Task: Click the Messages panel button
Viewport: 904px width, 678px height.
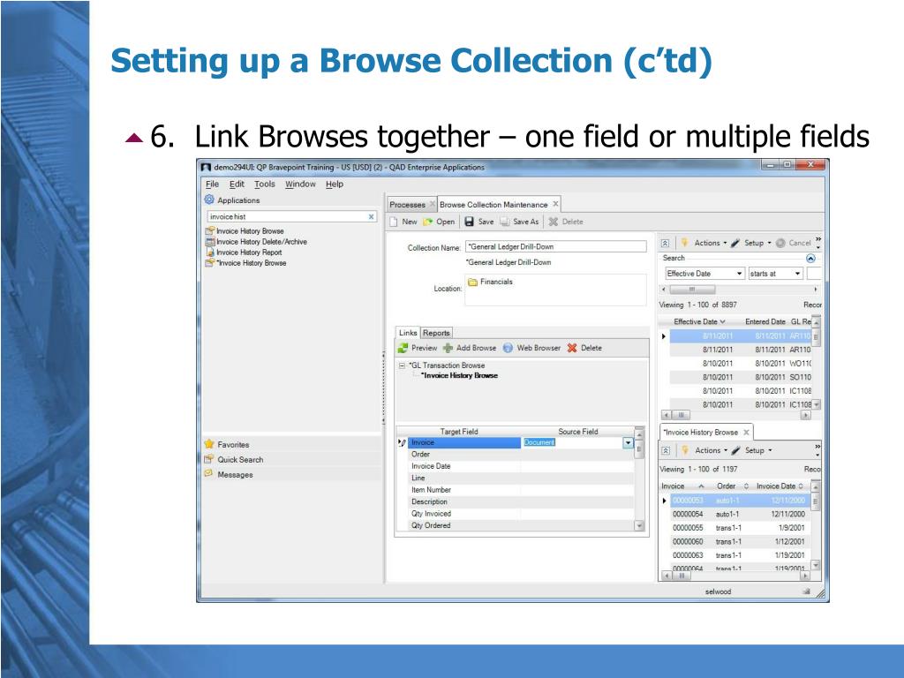Action: click(291, 474)
